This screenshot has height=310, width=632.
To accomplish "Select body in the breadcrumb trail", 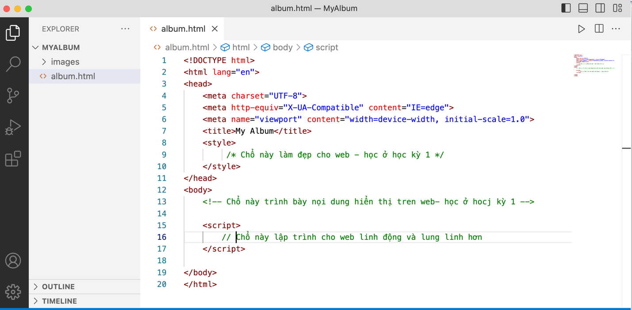I will click(x=282, y=47).
